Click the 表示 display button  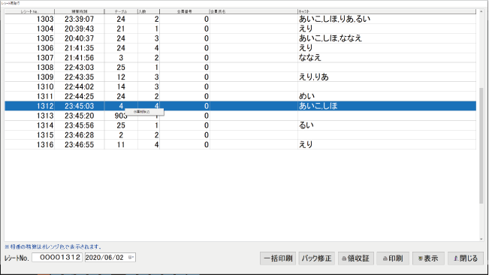pos(428,258)
